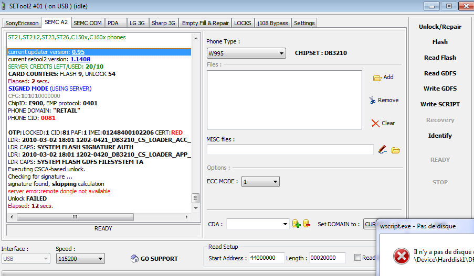Screen dimensions: 474x276
Task: Click the 'Unlock FAILED' log line
Action: [x=27, y=198]
